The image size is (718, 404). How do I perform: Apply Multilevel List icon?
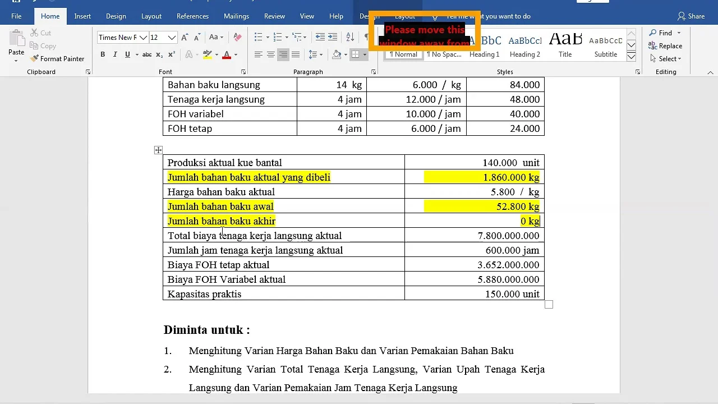[x=297, y=38]
